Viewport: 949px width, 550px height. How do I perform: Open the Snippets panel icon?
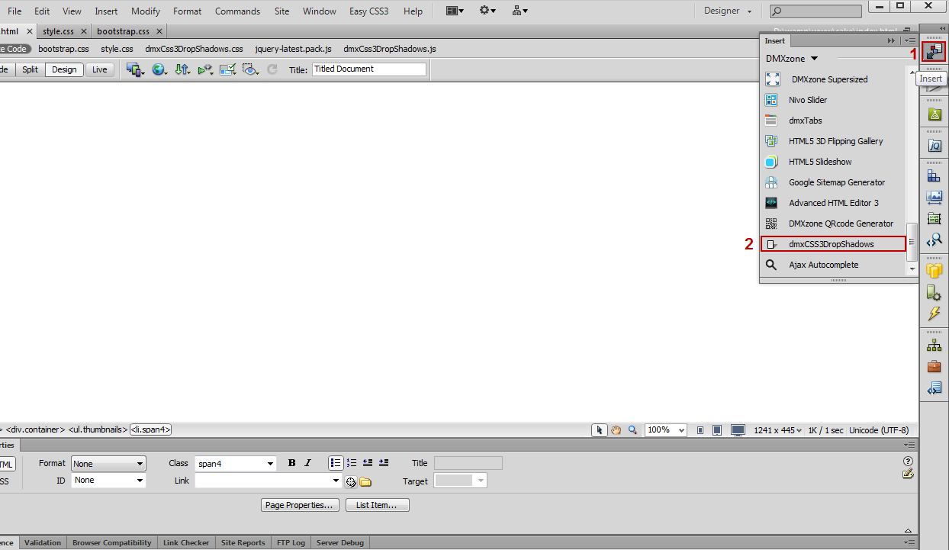[x=934, y=389]
